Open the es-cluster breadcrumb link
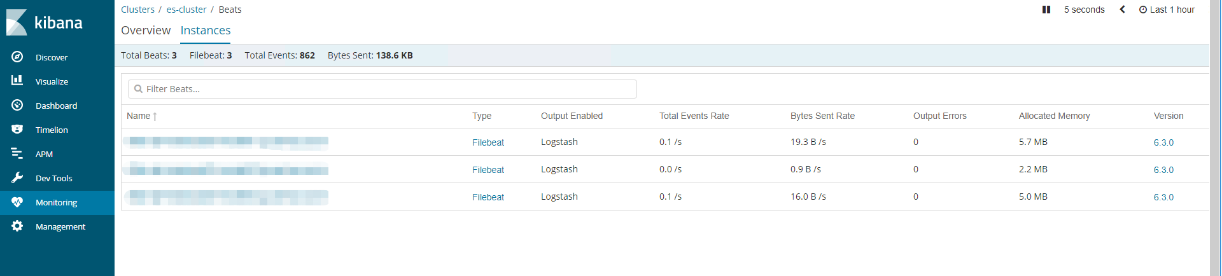The height and width of the screenshot is (276, 1222). tap(186, 10)
